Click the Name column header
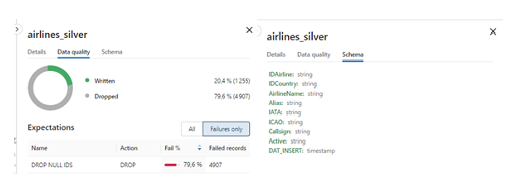 [39, 148]
